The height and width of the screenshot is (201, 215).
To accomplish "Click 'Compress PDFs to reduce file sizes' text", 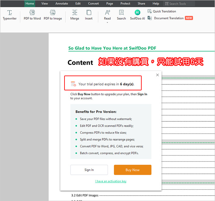I will (103, 133).
